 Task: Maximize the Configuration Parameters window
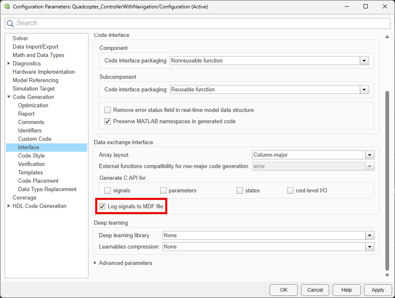[366, 6]
